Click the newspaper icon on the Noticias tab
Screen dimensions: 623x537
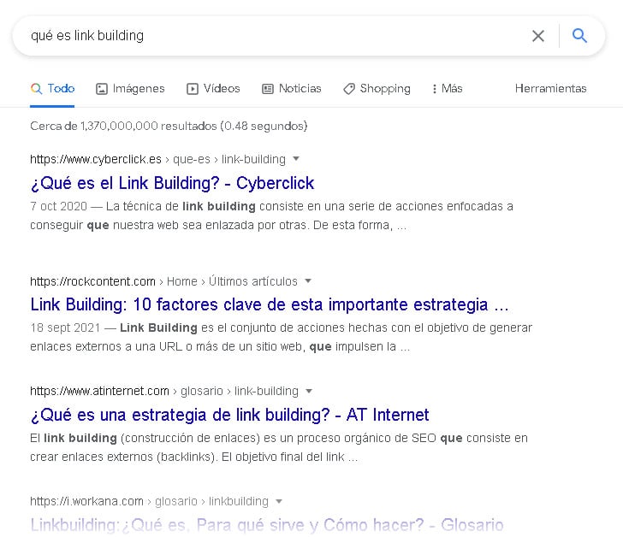[268, 89]
